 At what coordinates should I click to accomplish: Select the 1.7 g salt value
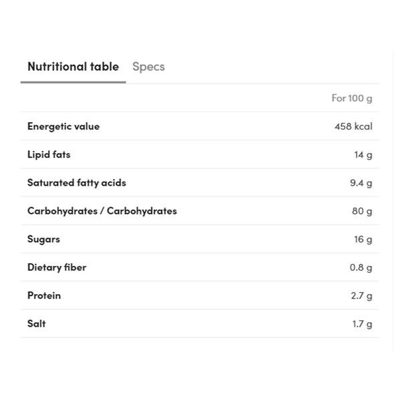point(362,323)
